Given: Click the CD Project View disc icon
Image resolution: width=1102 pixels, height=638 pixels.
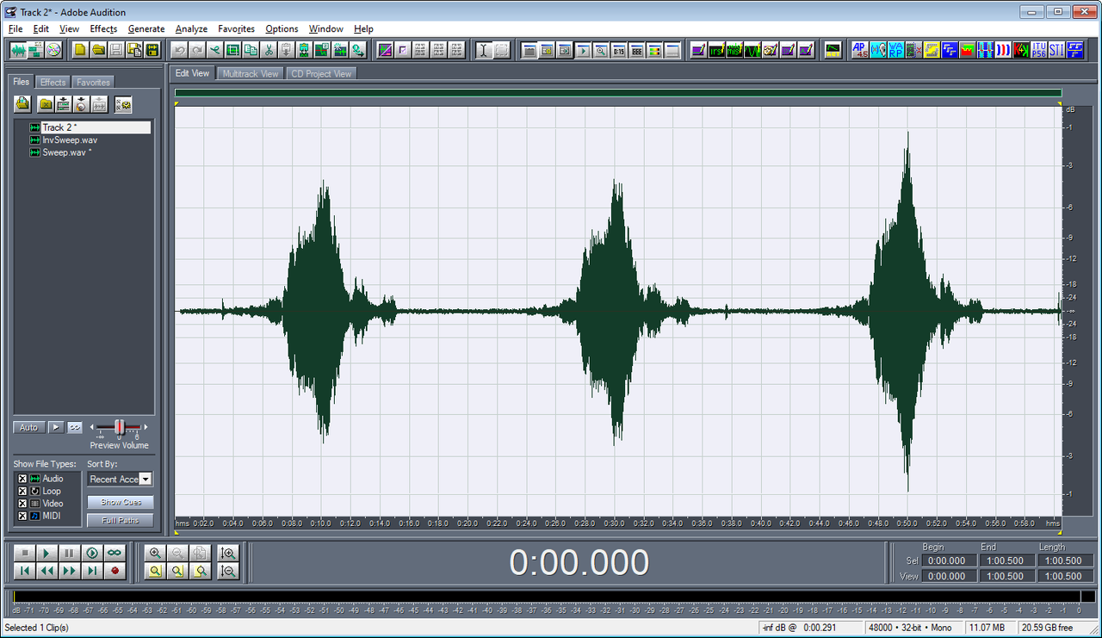Looking at the screenshot, I should 53,50.
